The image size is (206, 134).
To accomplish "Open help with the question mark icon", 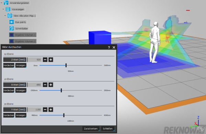I will point(109,47).
